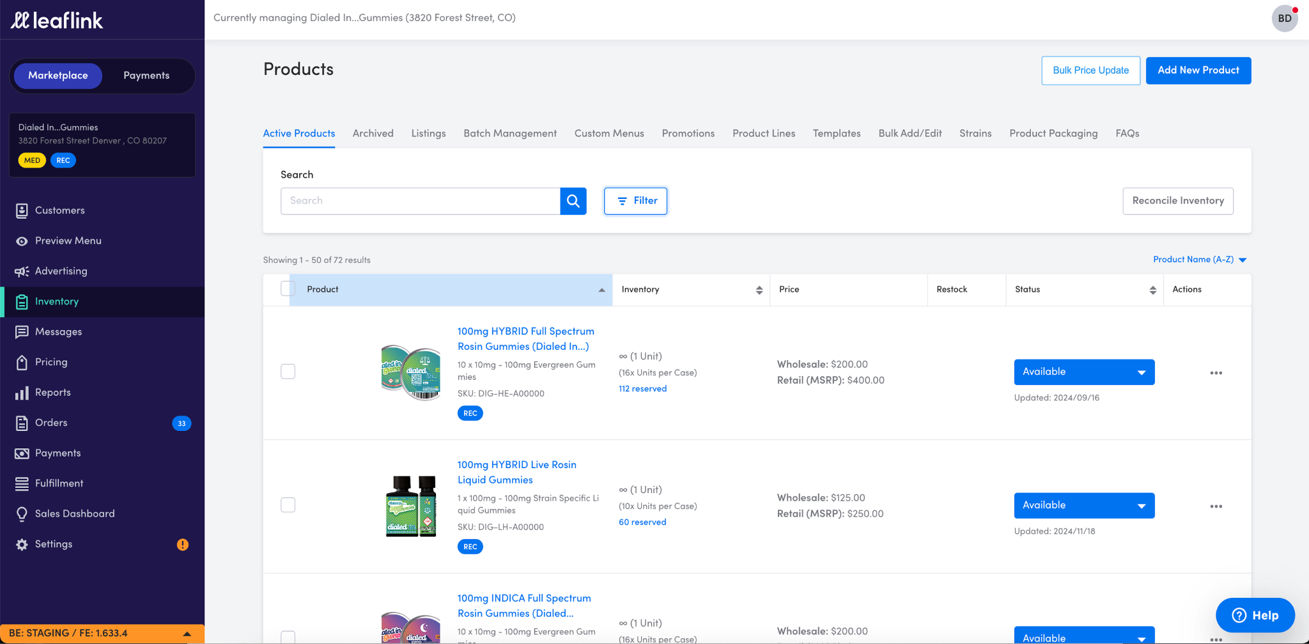The height and width of the screenshot is (644, 1309).
Task: Click the Sales Dashboard lightbulb icon
Action: [22, 514]
